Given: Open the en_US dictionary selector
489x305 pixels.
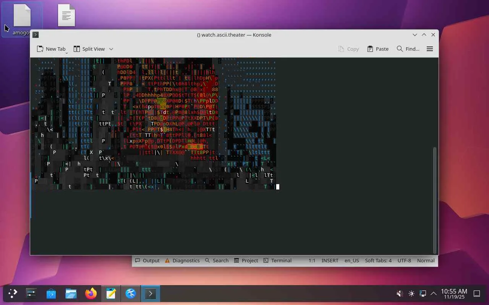Looking at the screenshot, I should coord(352,260).
